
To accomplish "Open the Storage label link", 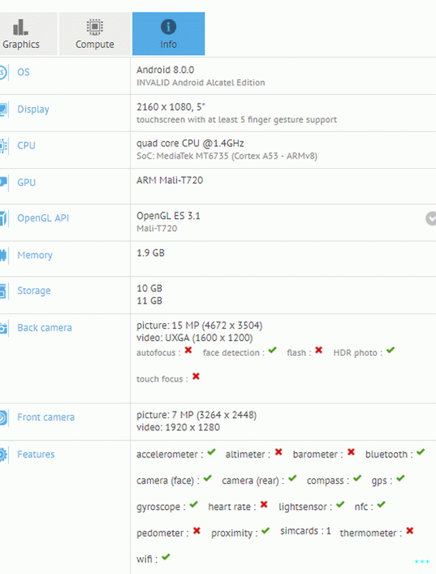I will click(x=34, y=291).
